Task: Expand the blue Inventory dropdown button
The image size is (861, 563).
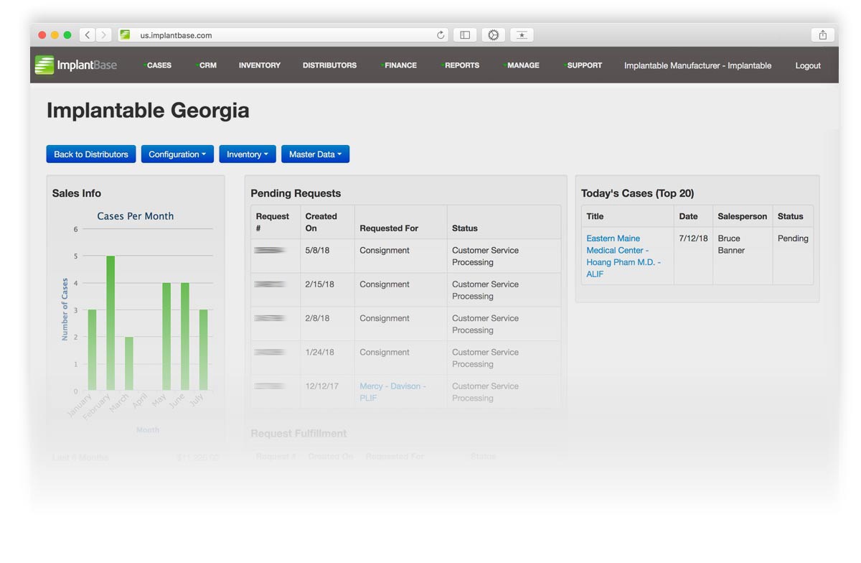Action: tap(248, 154)
